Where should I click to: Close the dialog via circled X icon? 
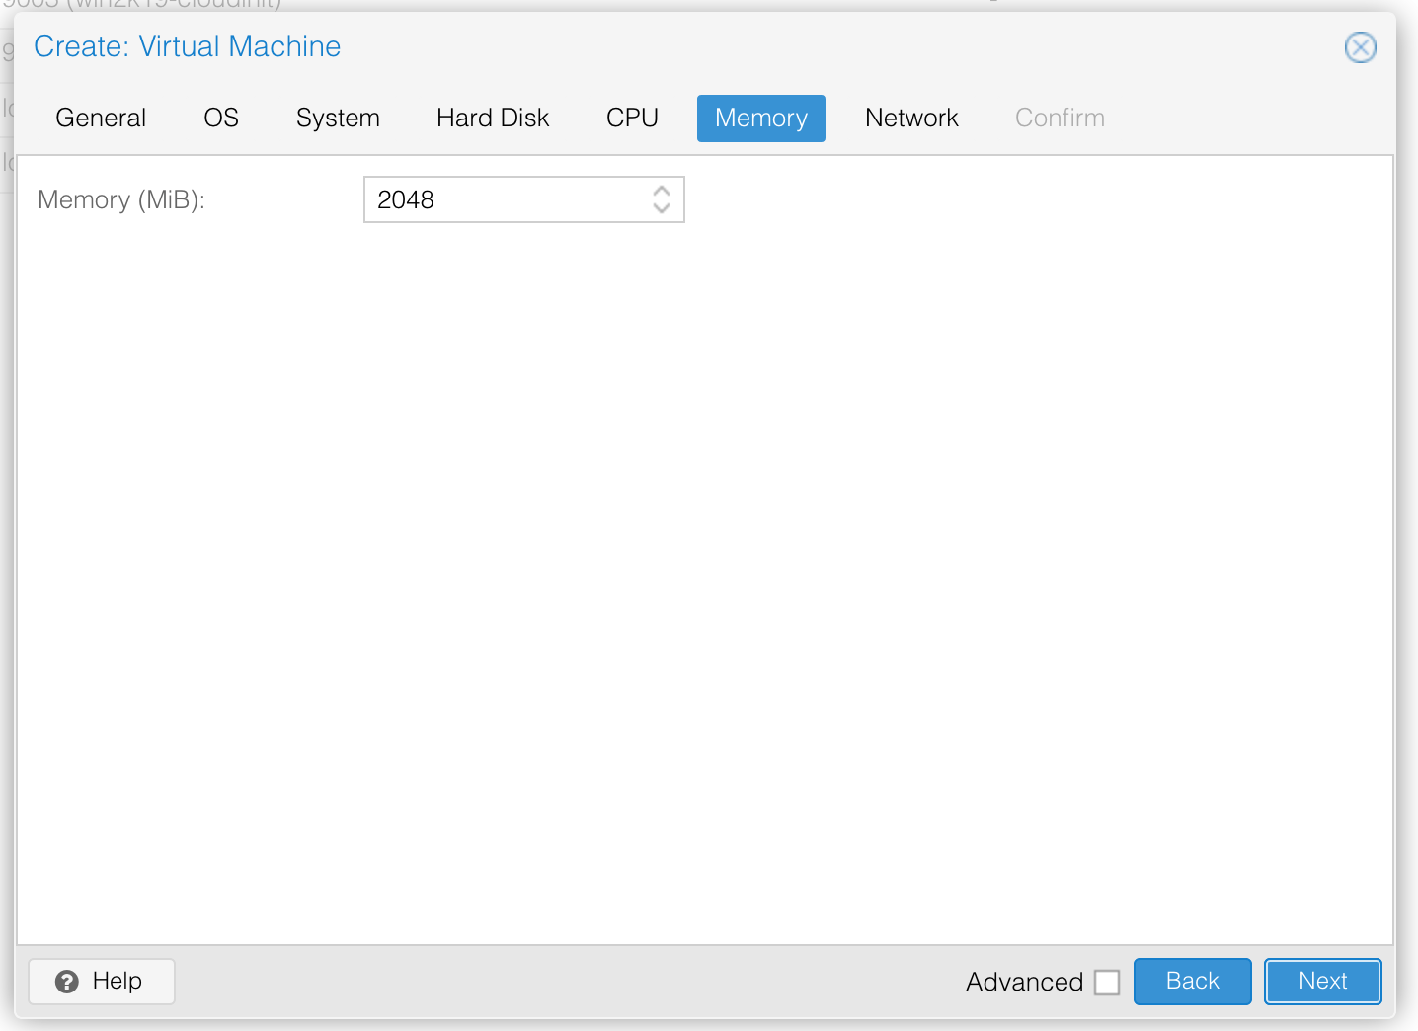tap(1360, 47)
